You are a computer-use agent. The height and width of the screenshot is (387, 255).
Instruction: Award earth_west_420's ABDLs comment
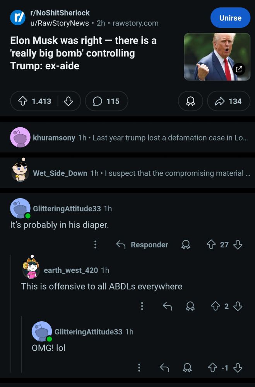click(x=190, y=306)
